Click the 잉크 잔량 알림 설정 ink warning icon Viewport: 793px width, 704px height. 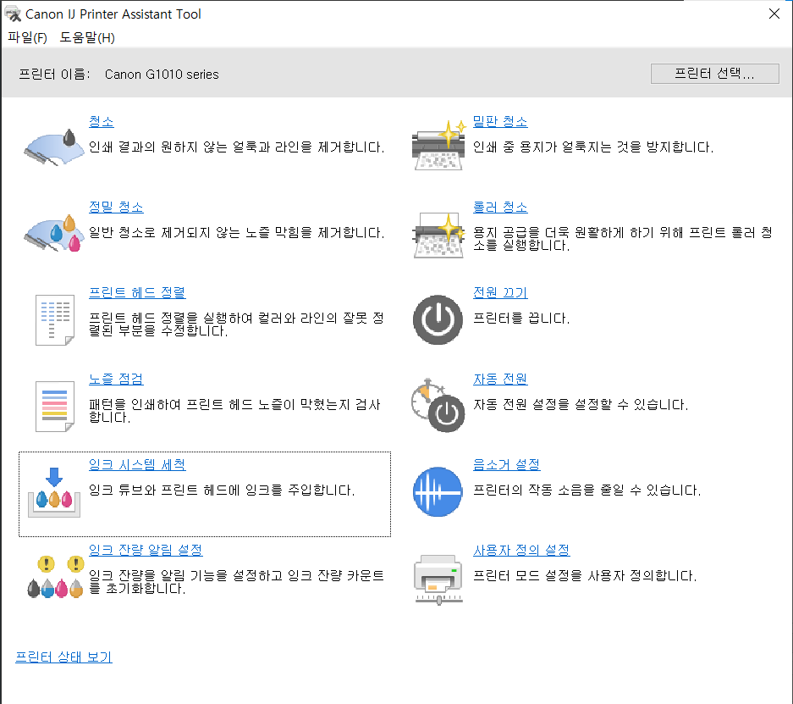point(55,576)
